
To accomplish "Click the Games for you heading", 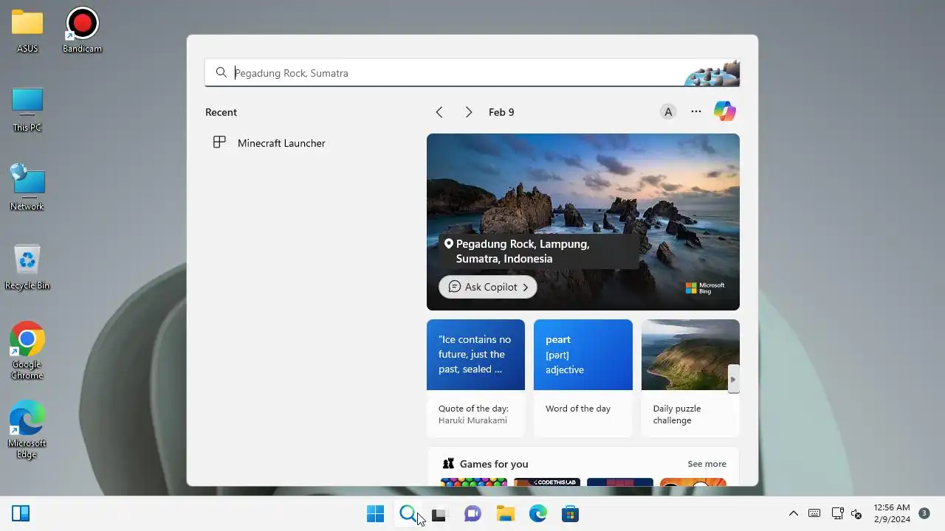I will pyautogui.click(x=494, y=464).
